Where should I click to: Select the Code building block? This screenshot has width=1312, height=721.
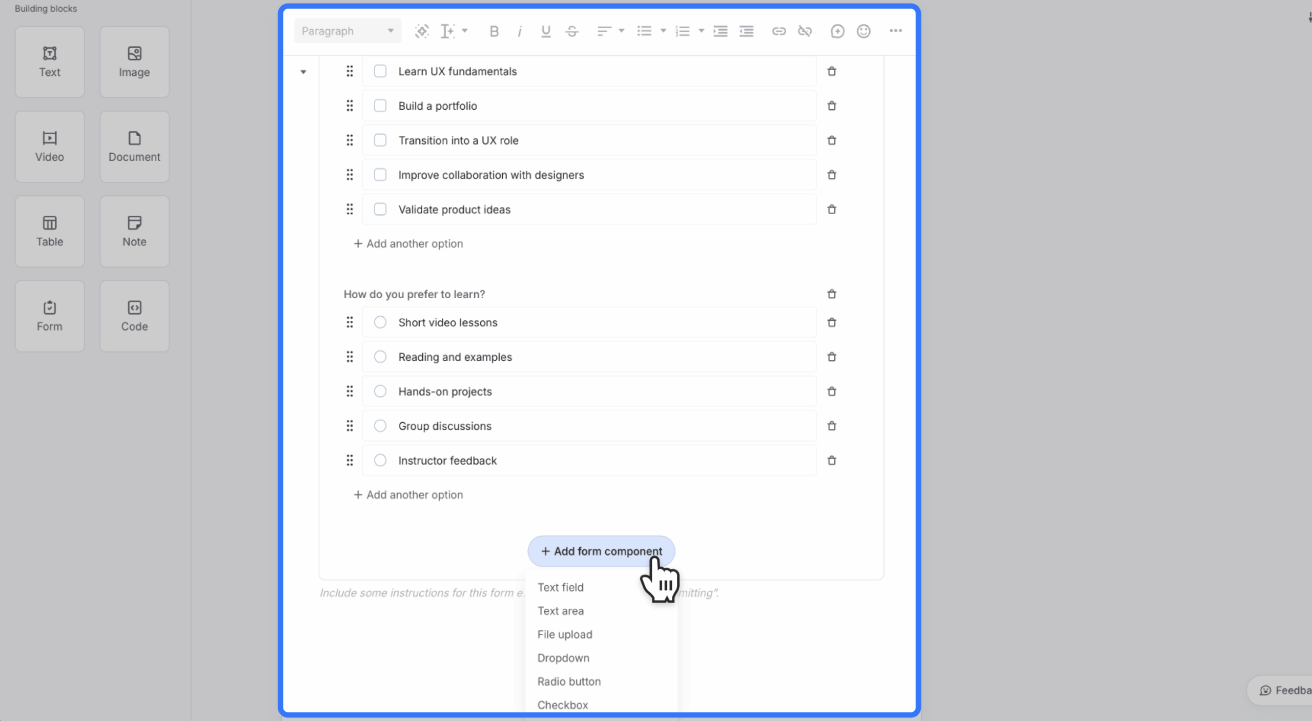click(x=134, y=316)
